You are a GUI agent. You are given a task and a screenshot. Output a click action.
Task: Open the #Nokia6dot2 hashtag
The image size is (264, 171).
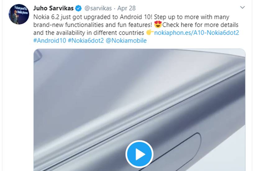pos(86,40)
